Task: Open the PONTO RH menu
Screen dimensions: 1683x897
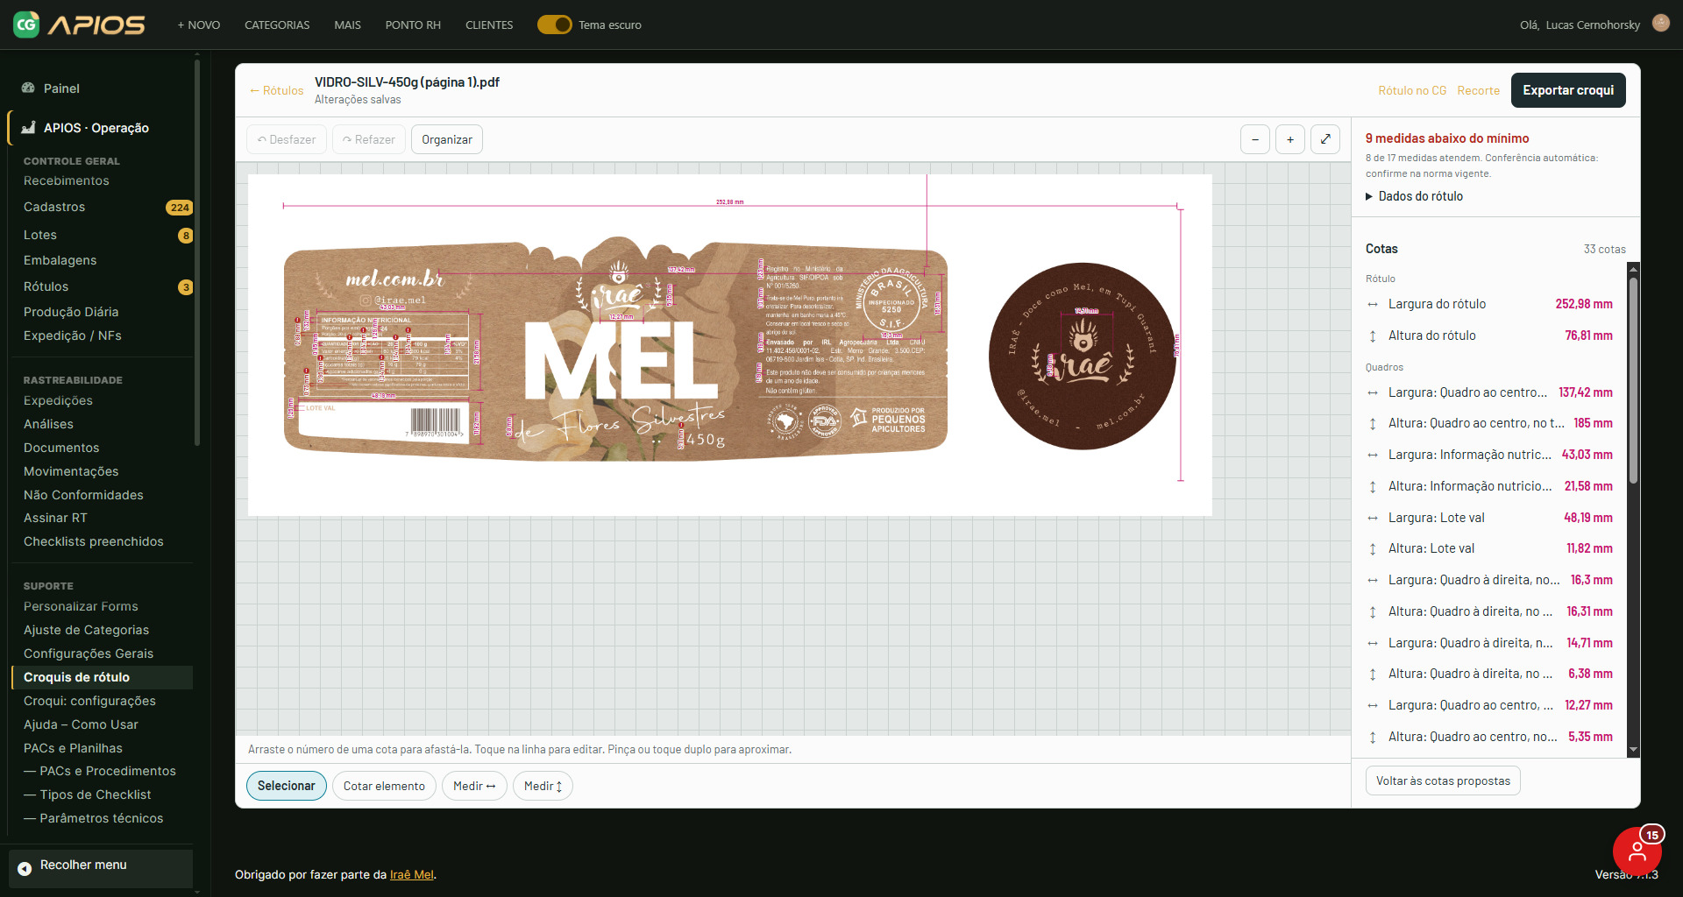Action: 413,25
